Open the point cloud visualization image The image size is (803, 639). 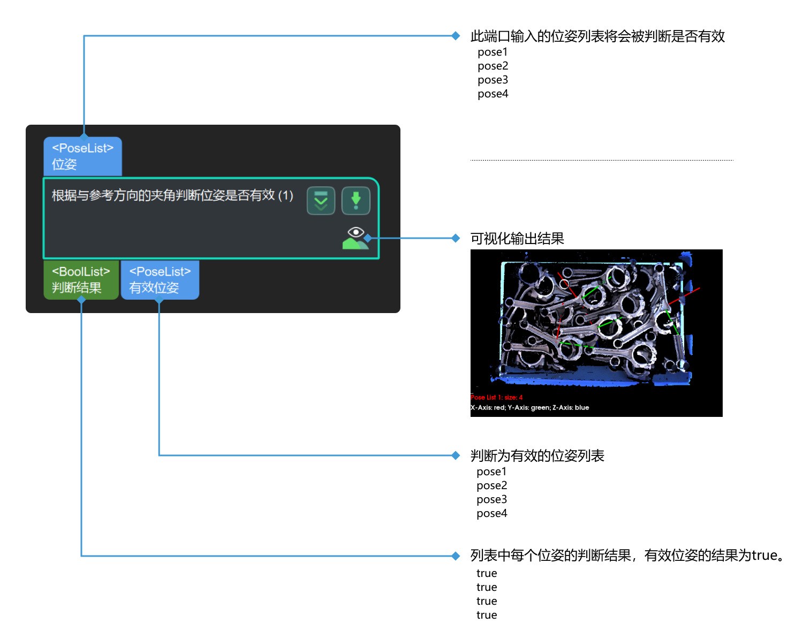pos(596,332)
